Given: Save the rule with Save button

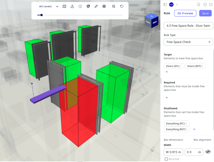Looking at the screenshot, I should [x=205, y=13].
